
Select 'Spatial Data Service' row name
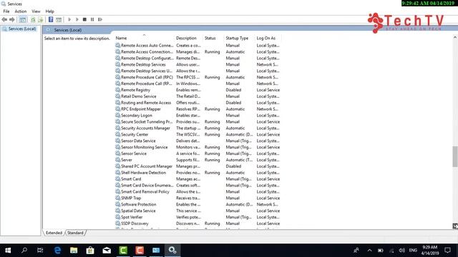pos(138,211)
